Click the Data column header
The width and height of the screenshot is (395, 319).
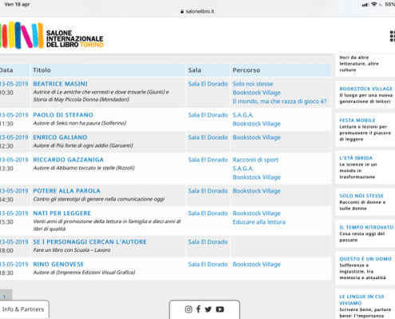pos(14,70)
